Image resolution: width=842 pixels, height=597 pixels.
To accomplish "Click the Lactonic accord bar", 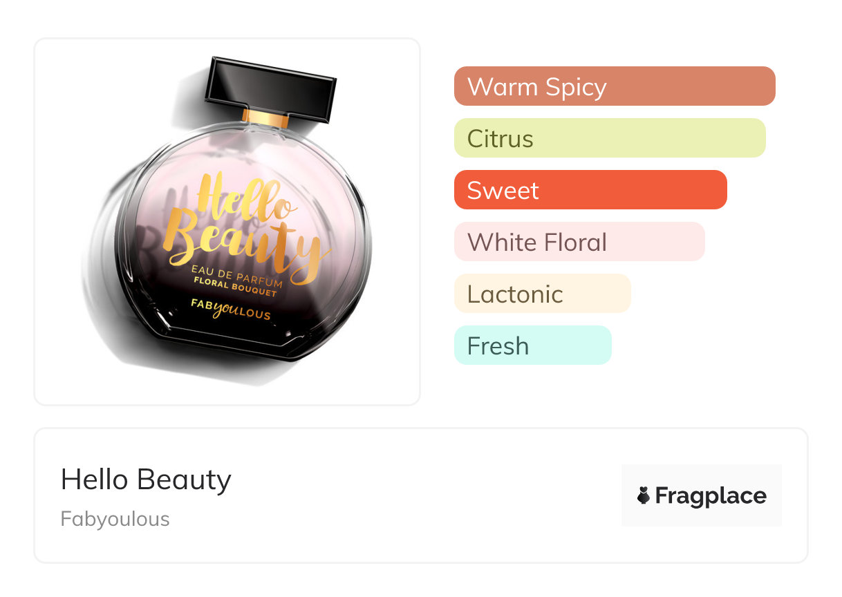I will pos(543,294).
